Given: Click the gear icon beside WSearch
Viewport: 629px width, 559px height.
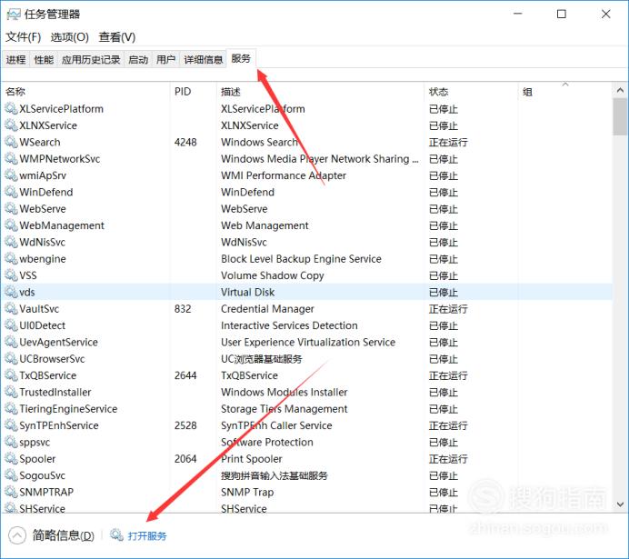Looking at the screenshot, I should pyautogui.click(x=11, y=142).
